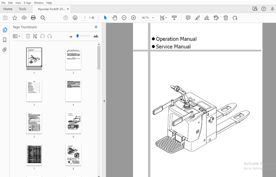This screenshot has width=276, height=177.
Task: Select the hand pan tool
Action: tap(115, 18)
